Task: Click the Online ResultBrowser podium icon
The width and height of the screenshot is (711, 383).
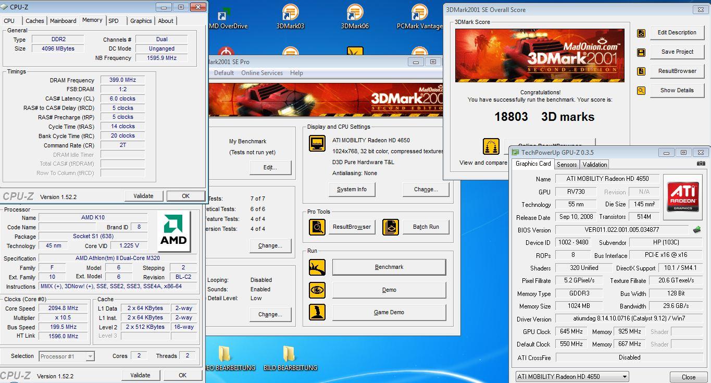Action: pos(491,147)
